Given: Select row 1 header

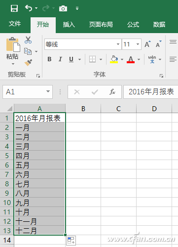Looking at the screenshot, I should 7,118.
